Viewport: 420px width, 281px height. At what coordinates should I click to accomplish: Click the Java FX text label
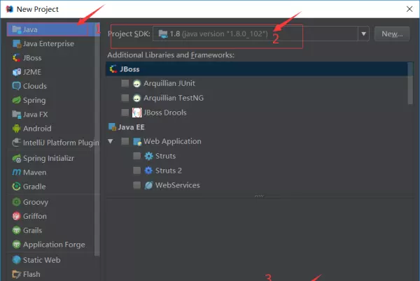point(36,115)
